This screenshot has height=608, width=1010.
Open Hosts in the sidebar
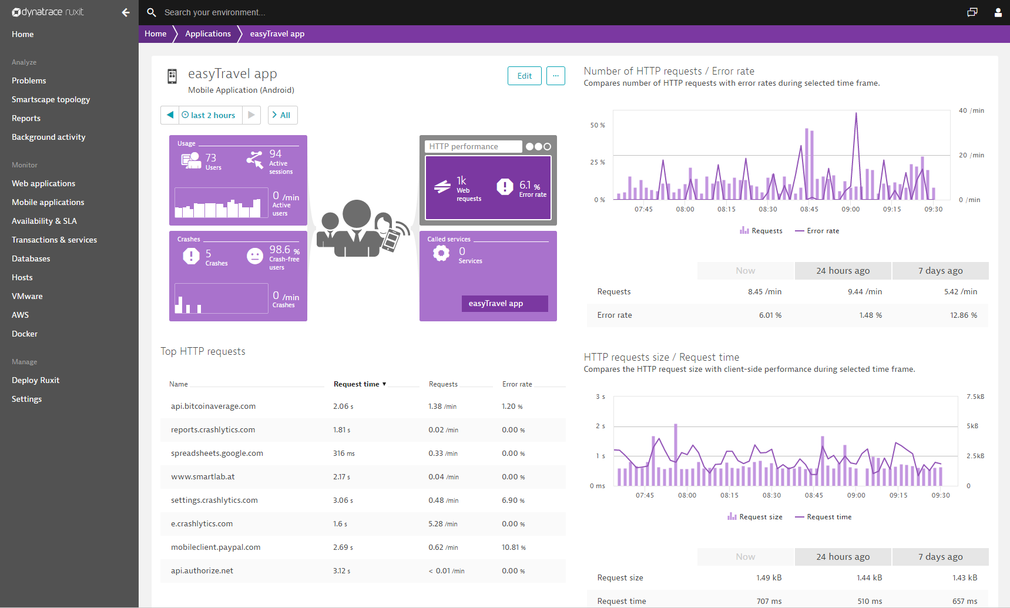pos(22,277)
